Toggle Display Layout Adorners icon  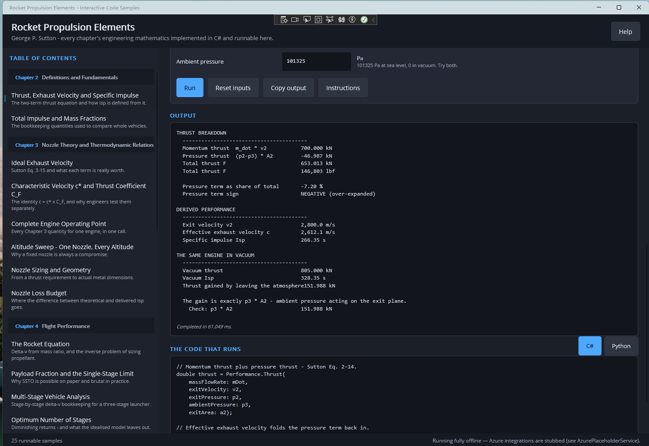pyautogui.click(x=318, y=20)
